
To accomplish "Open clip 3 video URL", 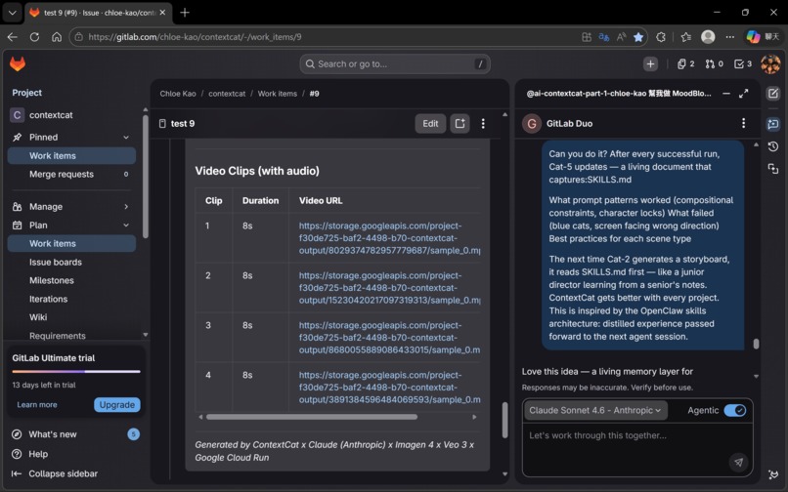I will 389,338.
